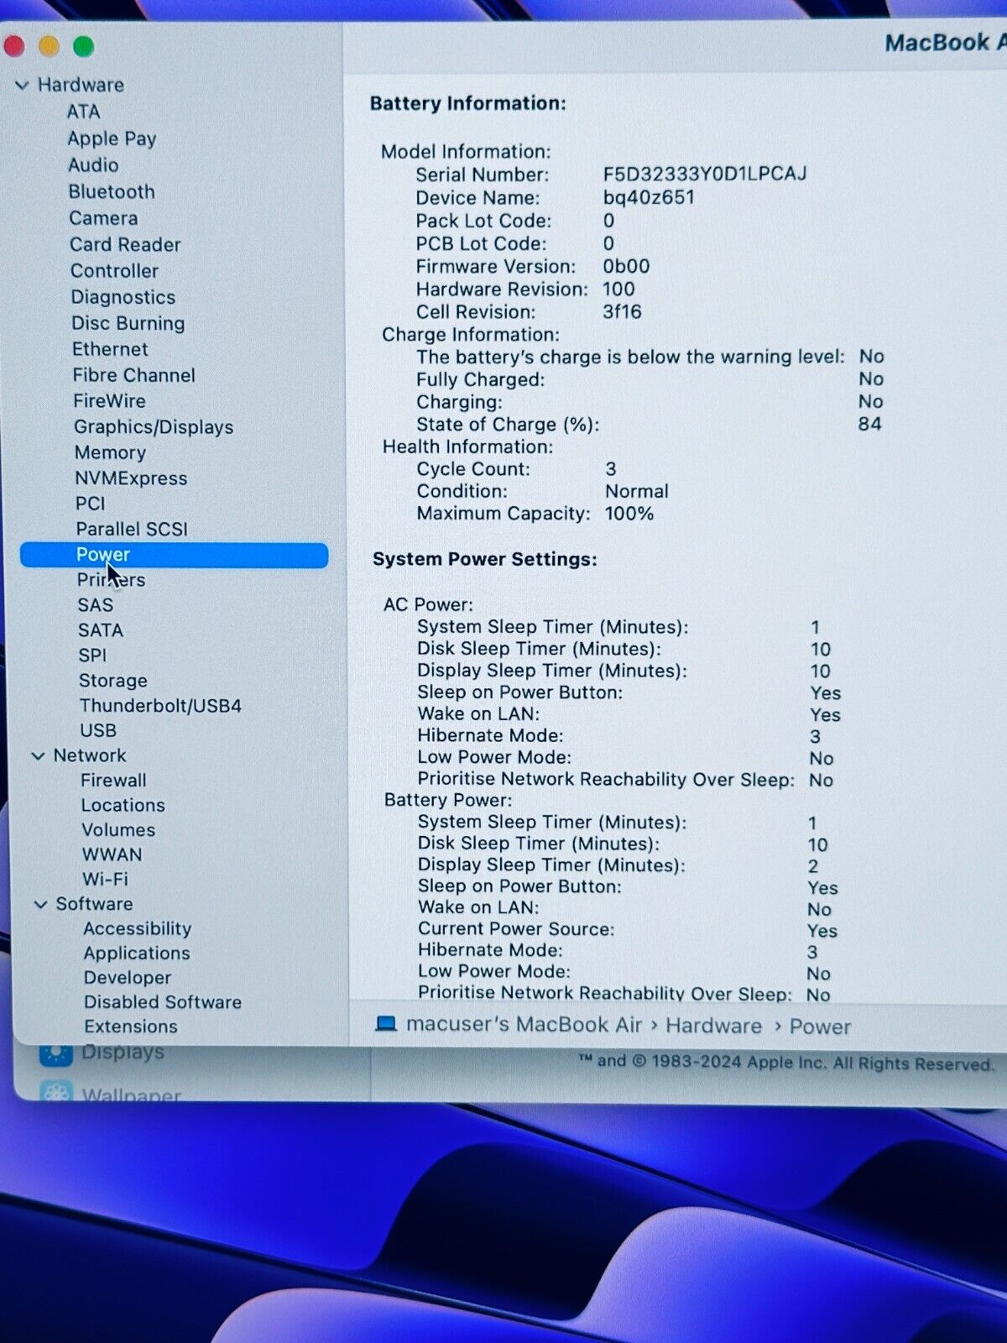
Task: Open the WWAN network entry
Action: pos(112,854)
